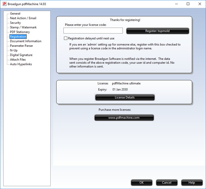Click the 'pdfMachine ultimate' license text

point(126,83)
